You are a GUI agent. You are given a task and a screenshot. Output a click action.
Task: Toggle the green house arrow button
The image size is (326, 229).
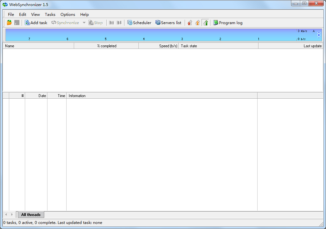pyautogui.click(x=205, y=23)
